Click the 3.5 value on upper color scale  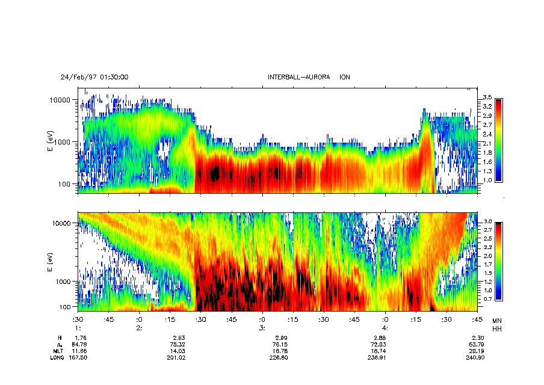487,97
